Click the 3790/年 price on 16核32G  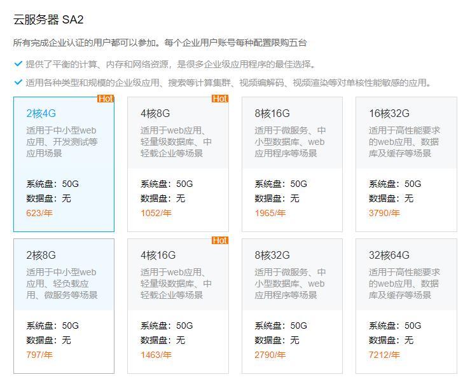click(384, 213)
